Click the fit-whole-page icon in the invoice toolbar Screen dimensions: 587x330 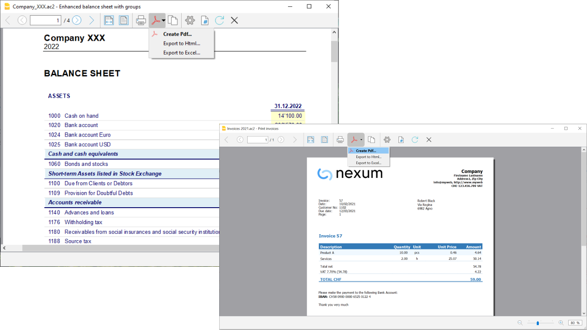[x=324, y=140]
